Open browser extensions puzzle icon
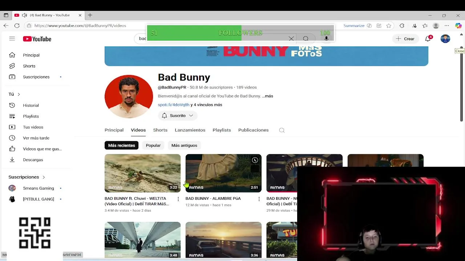The image size is (465, 261). coord(402,26)
